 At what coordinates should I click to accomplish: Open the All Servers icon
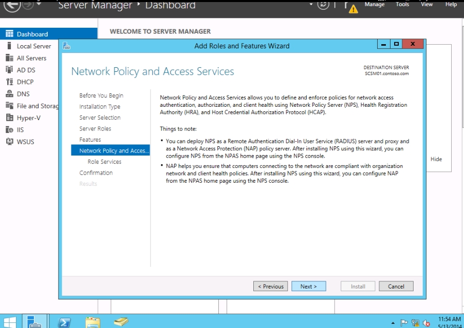(9, 58)
